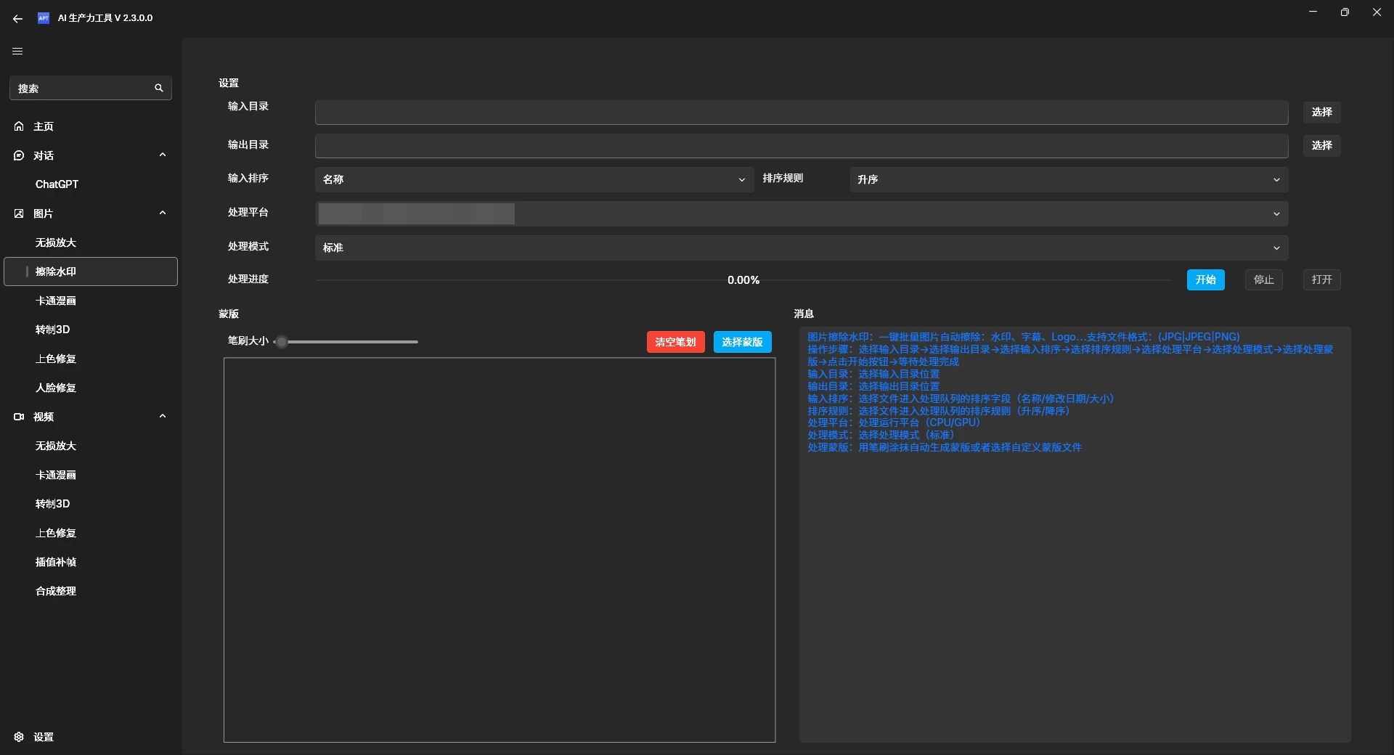
Task: Click the back arrow in title bar
Action: (17, 18)
